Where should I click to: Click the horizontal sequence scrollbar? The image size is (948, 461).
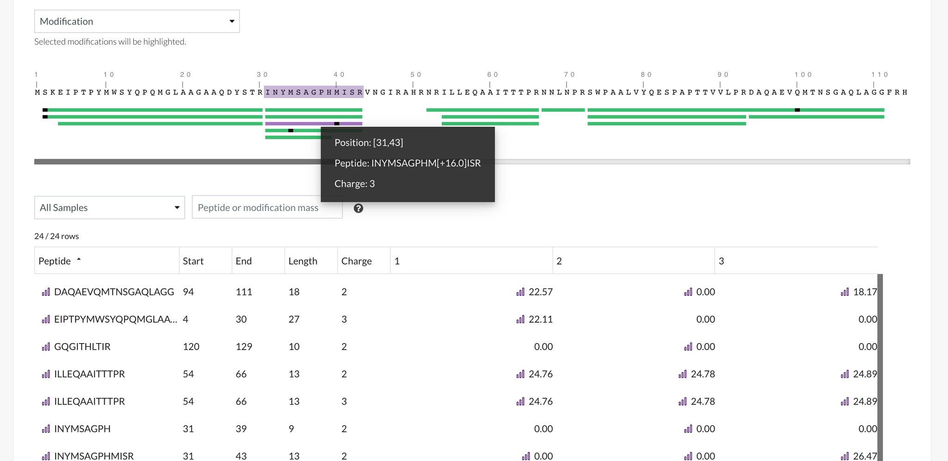(x=176, y=162)
